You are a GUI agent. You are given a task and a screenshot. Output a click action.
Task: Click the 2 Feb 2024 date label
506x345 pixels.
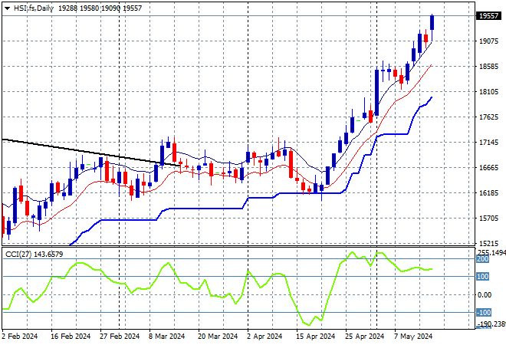[x=21, y=337]
